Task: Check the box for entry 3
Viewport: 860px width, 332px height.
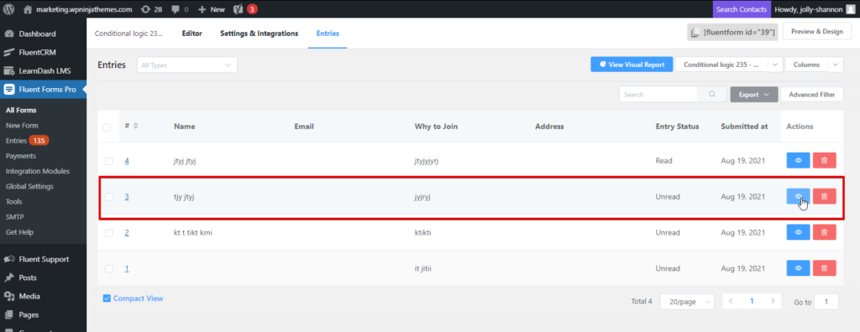Action: click(108, 197)
